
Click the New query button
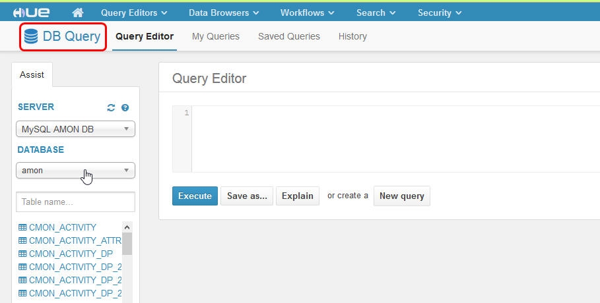click(402, 196)
